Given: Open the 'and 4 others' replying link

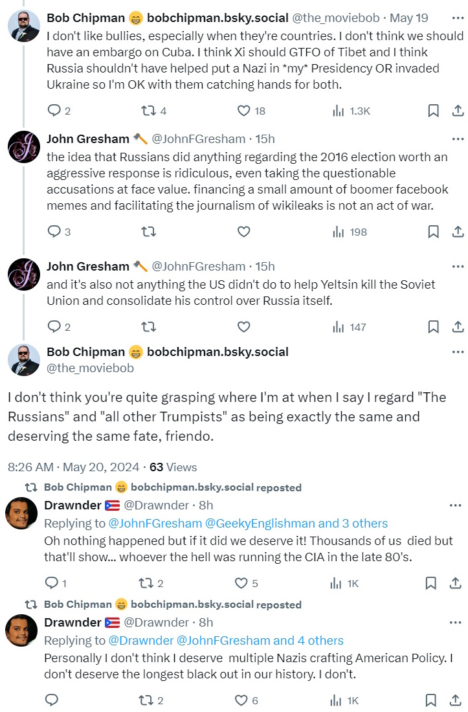Looking at the screenshot, I should [x=308, y=640].
